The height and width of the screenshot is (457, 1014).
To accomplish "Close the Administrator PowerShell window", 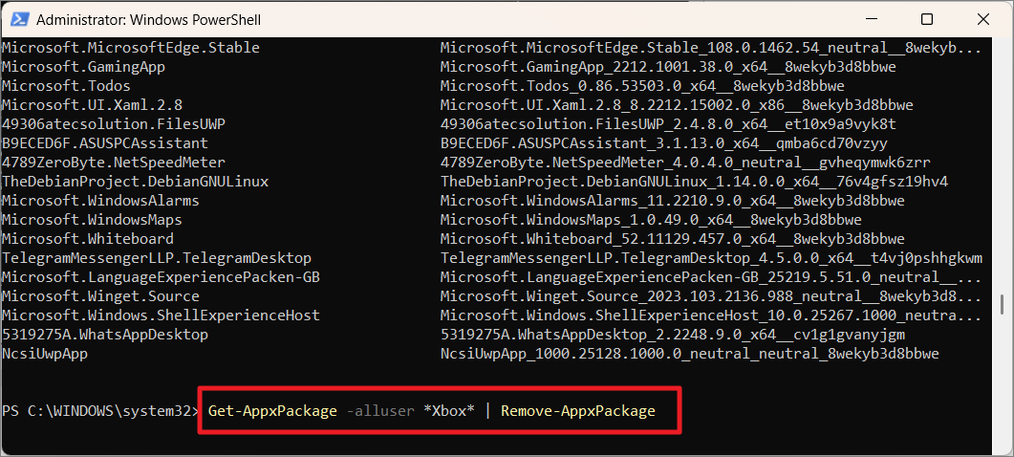I will click(x=983, y=19).
